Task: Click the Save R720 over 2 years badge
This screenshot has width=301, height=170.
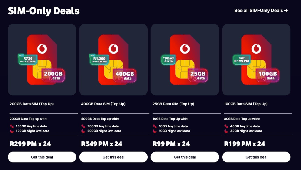Action: [x=27, y=58]
